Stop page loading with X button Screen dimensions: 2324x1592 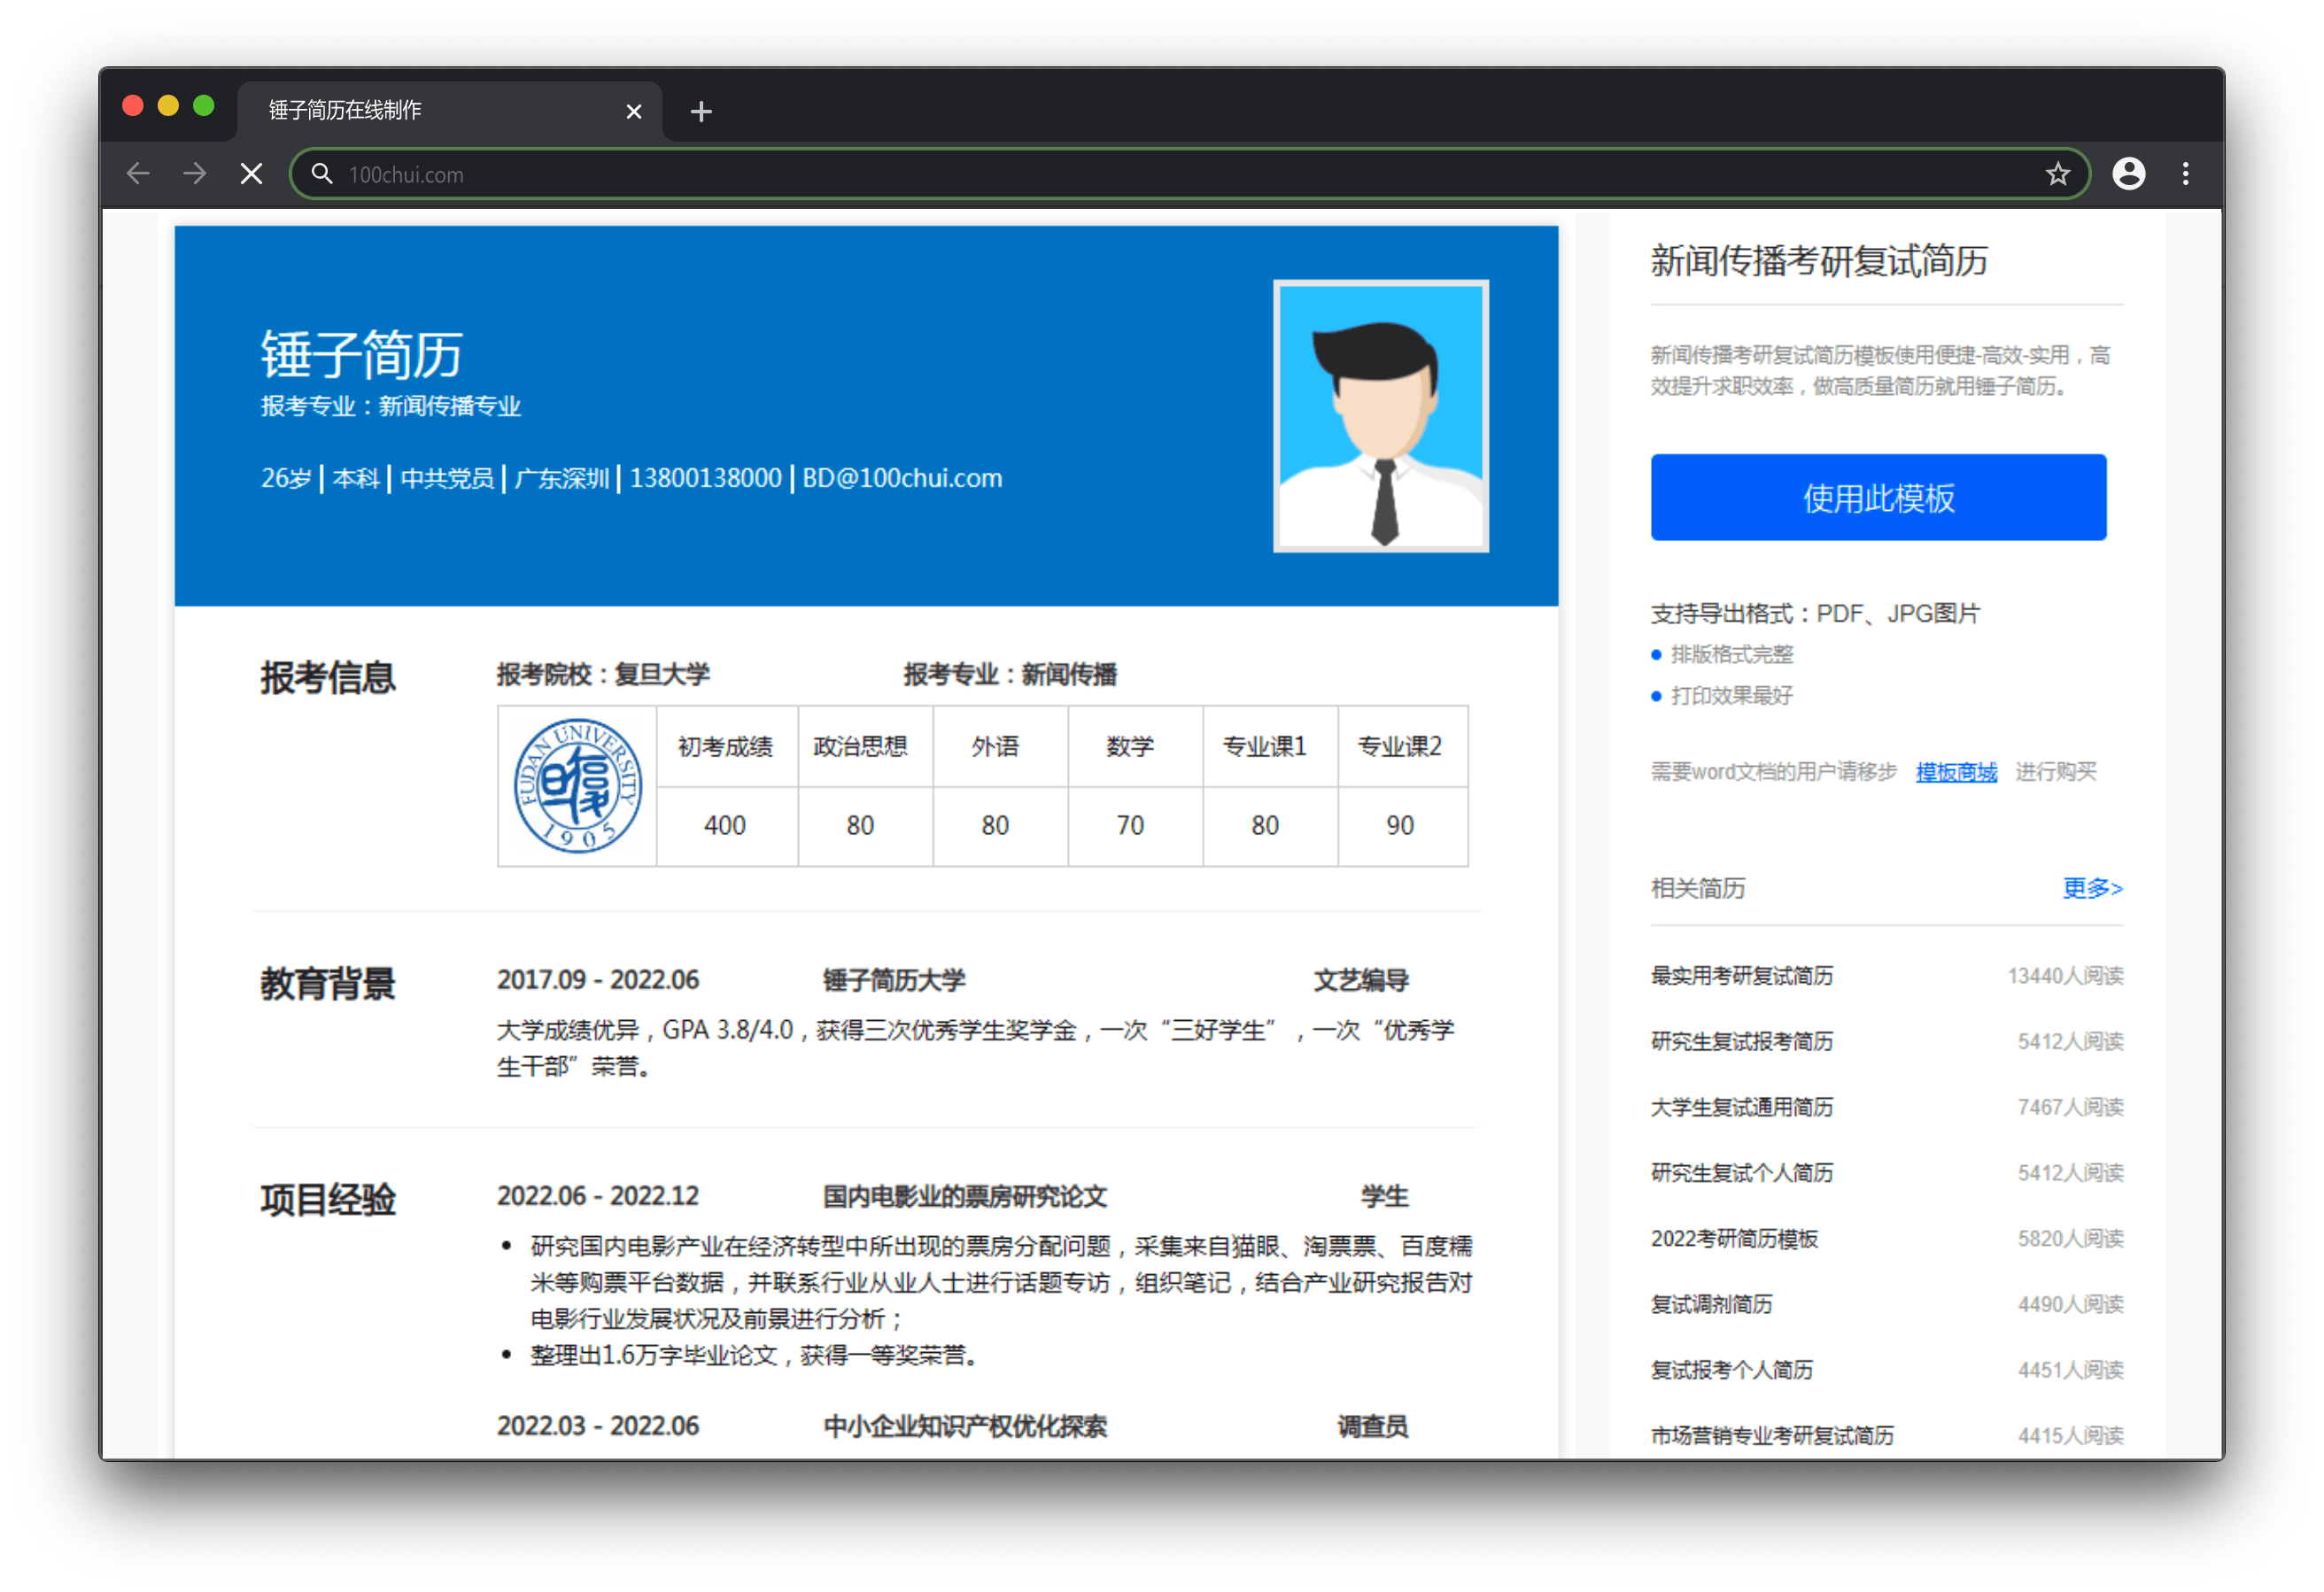tap(252, 174)
